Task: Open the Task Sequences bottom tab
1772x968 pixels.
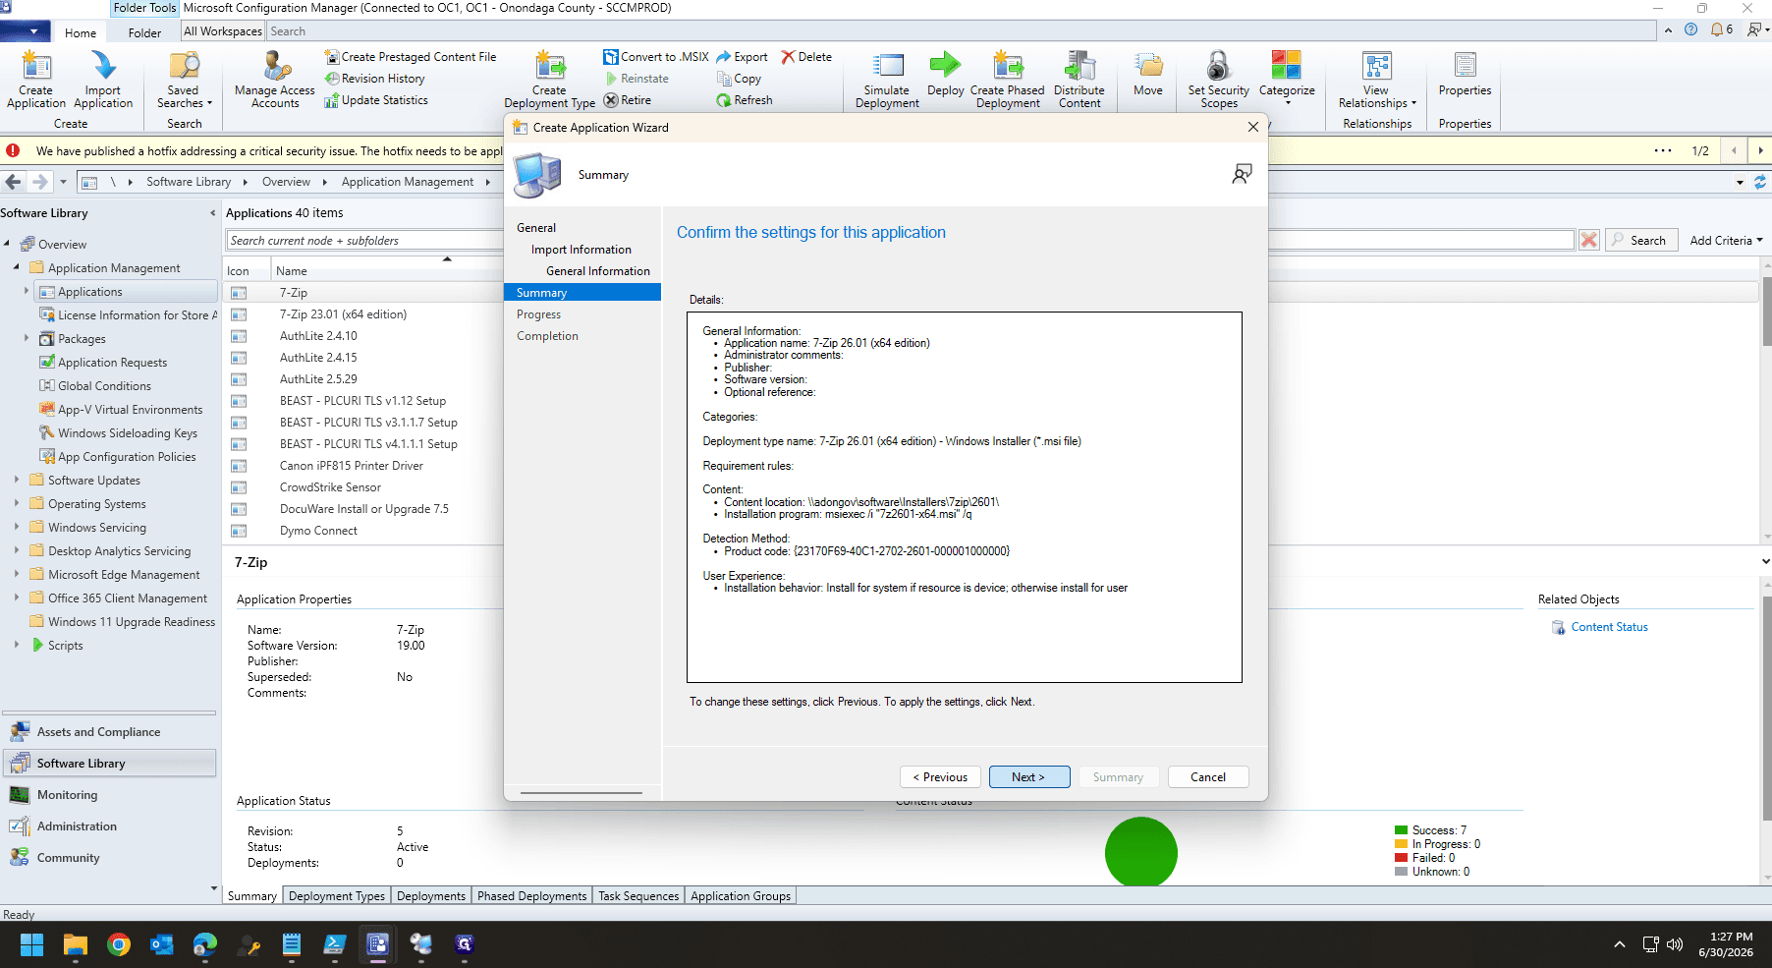Action: pyautogui.click(x=638, y=896)
